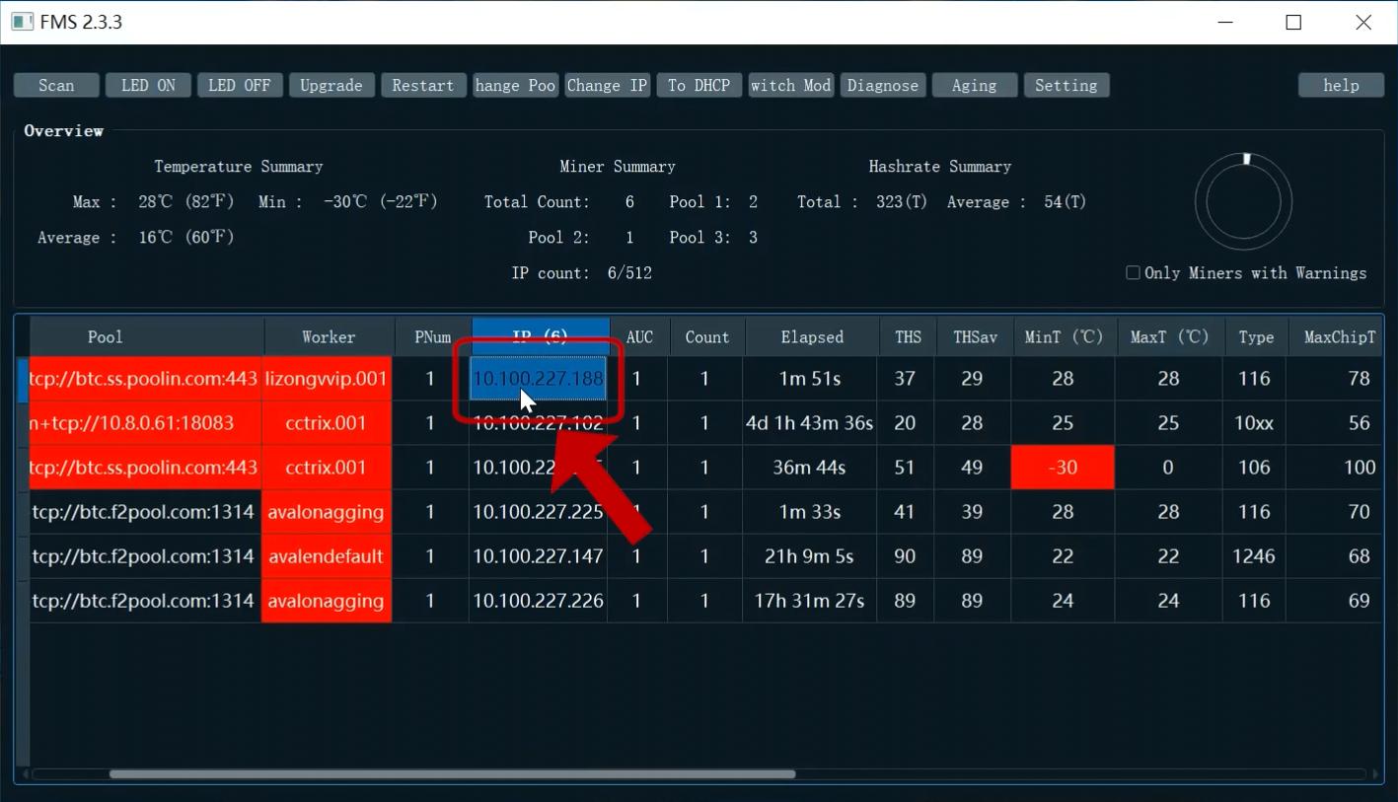Open the Aging test tool
Image resolution: width=1398 pixels, height=802 pixels.
pyautogui.click(x=974, y=85)
